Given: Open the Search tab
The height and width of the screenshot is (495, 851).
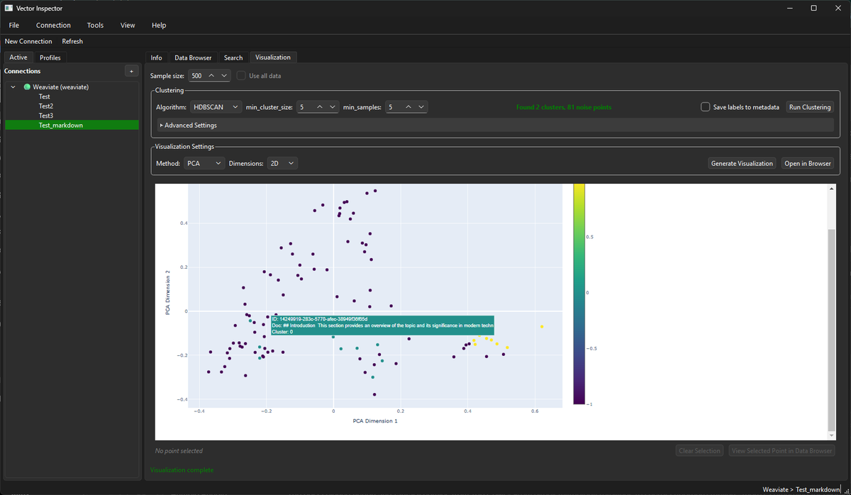Looking at the screenshot, I should point(233,57).
